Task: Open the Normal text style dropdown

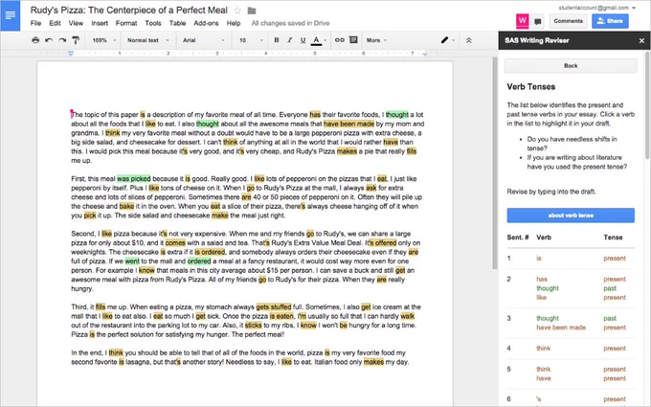Action: point(147,40)
